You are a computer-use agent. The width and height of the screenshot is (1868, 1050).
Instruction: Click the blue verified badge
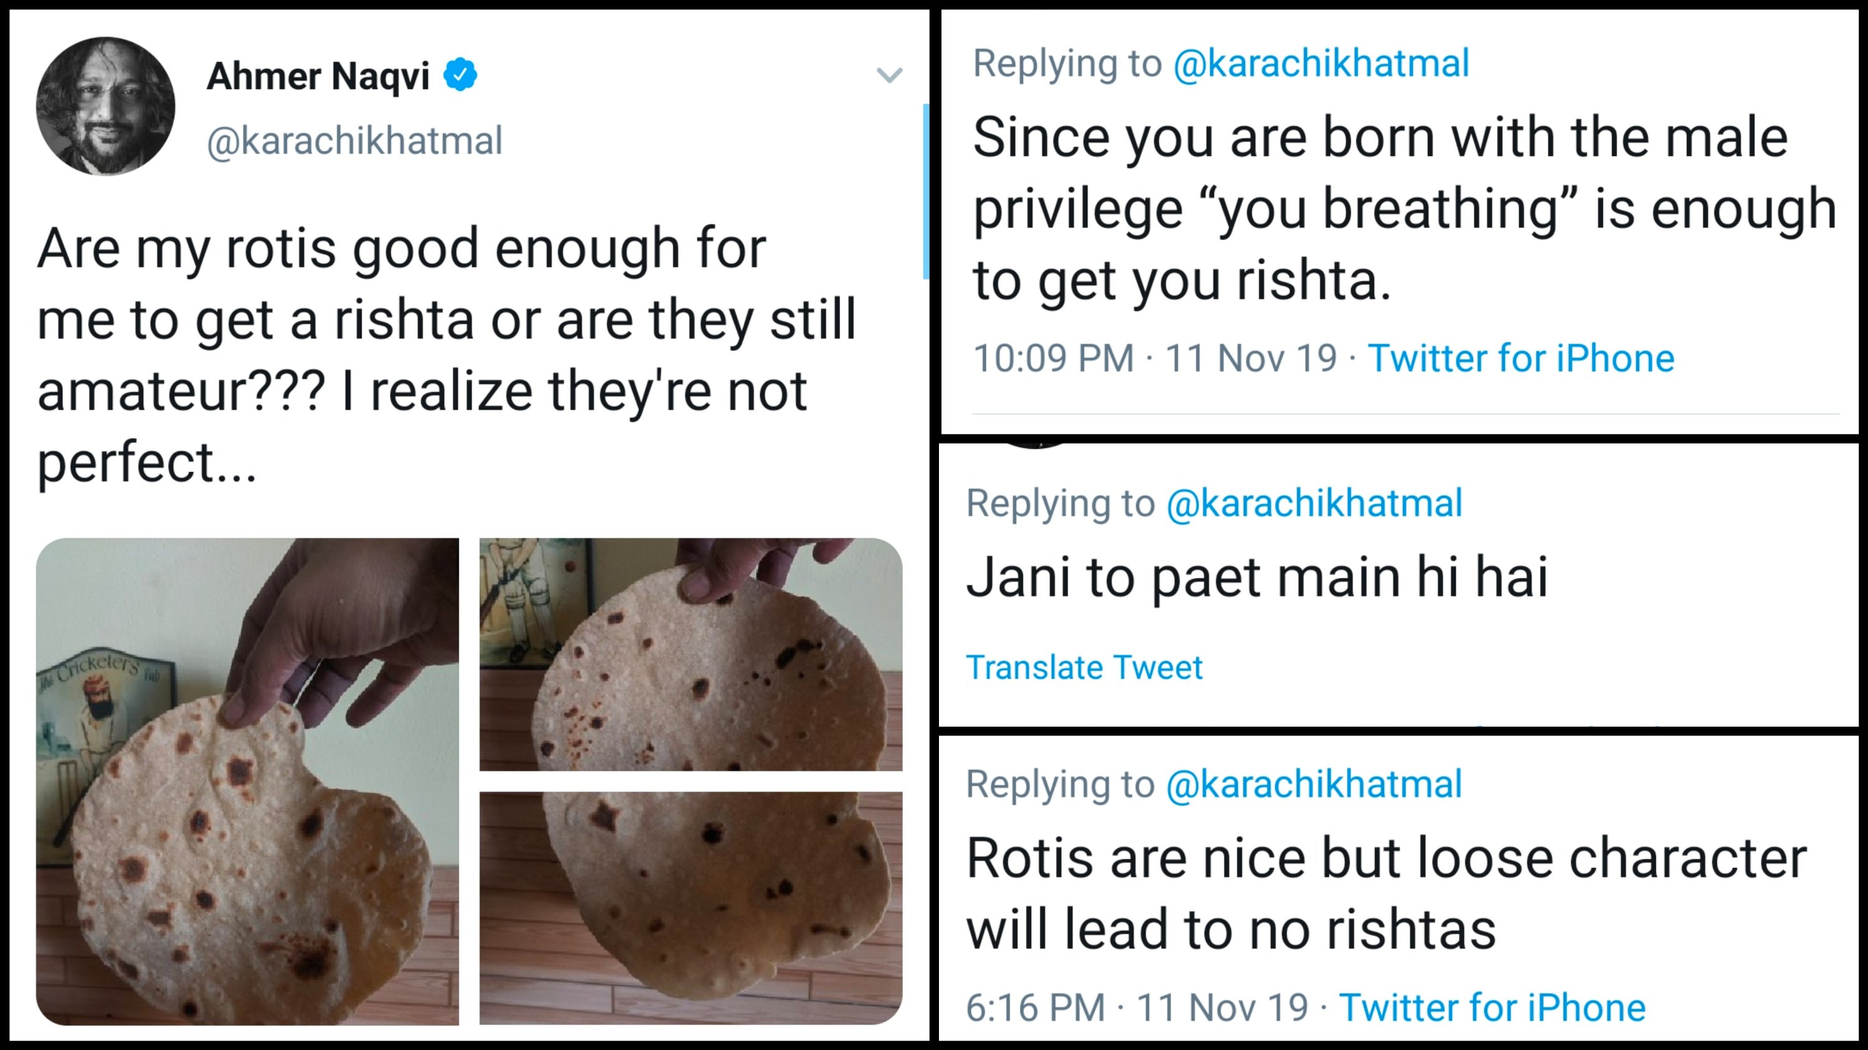(461, 75)
